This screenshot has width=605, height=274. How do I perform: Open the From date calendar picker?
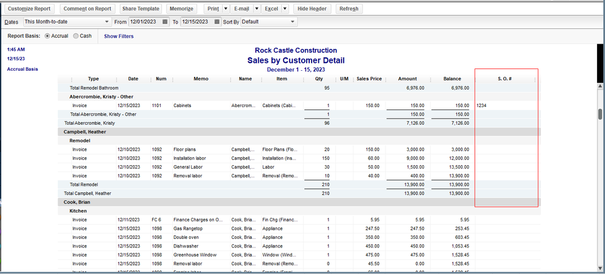(165, 22)
